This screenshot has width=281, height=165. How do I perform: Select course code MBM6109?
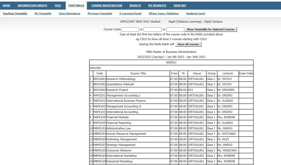[99, 162]
